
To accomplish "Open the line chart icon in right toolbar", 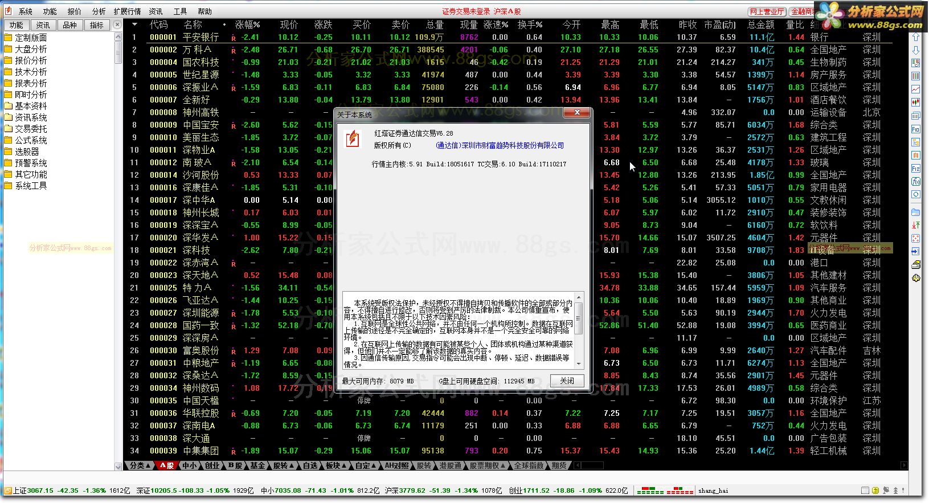I will point(916,89).
